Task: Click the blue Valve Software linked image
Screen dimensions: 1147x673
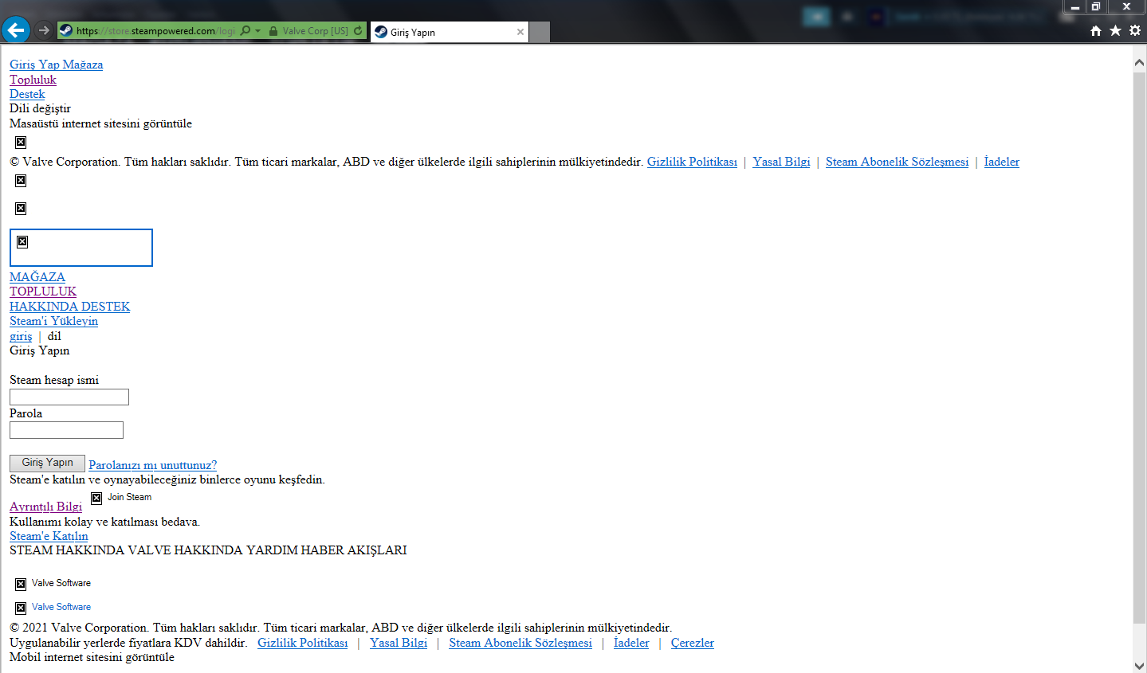Action: [x=53, y=608]
